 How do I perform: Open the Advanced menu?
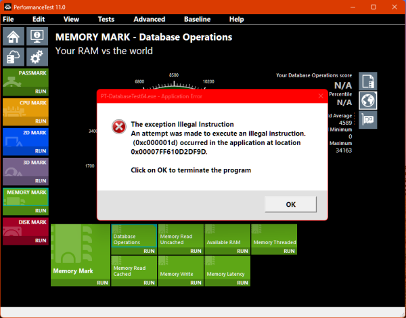[x=150, y=19]
